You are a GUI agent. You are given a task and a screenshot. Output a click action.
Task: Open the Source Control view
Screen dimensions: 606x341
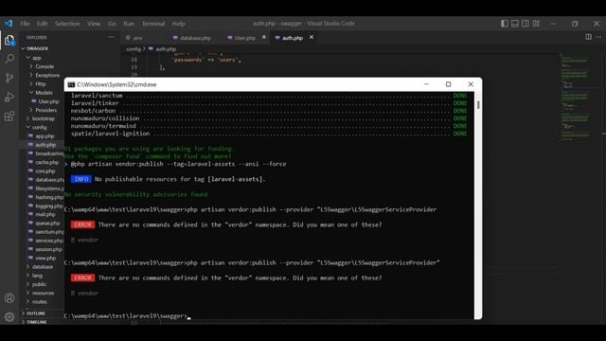tap(9, 78)
